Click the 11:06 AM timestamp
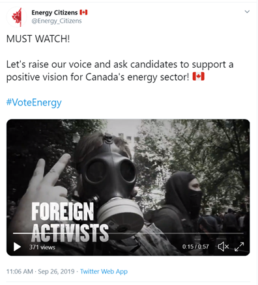258x285 pixels. 20,271
